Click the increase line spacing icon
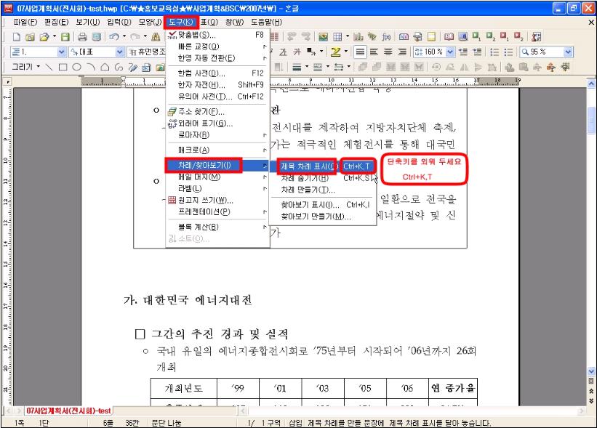This screenshot has height=428, width=597. tap(477, 52)
